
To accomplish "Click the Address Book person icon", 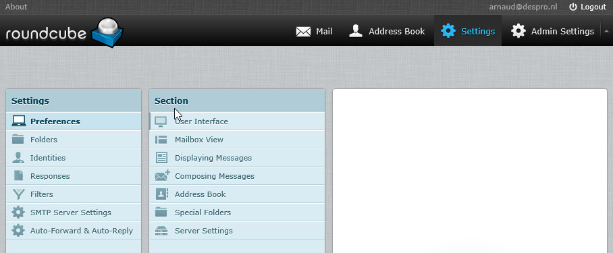I will pos(356,31).
